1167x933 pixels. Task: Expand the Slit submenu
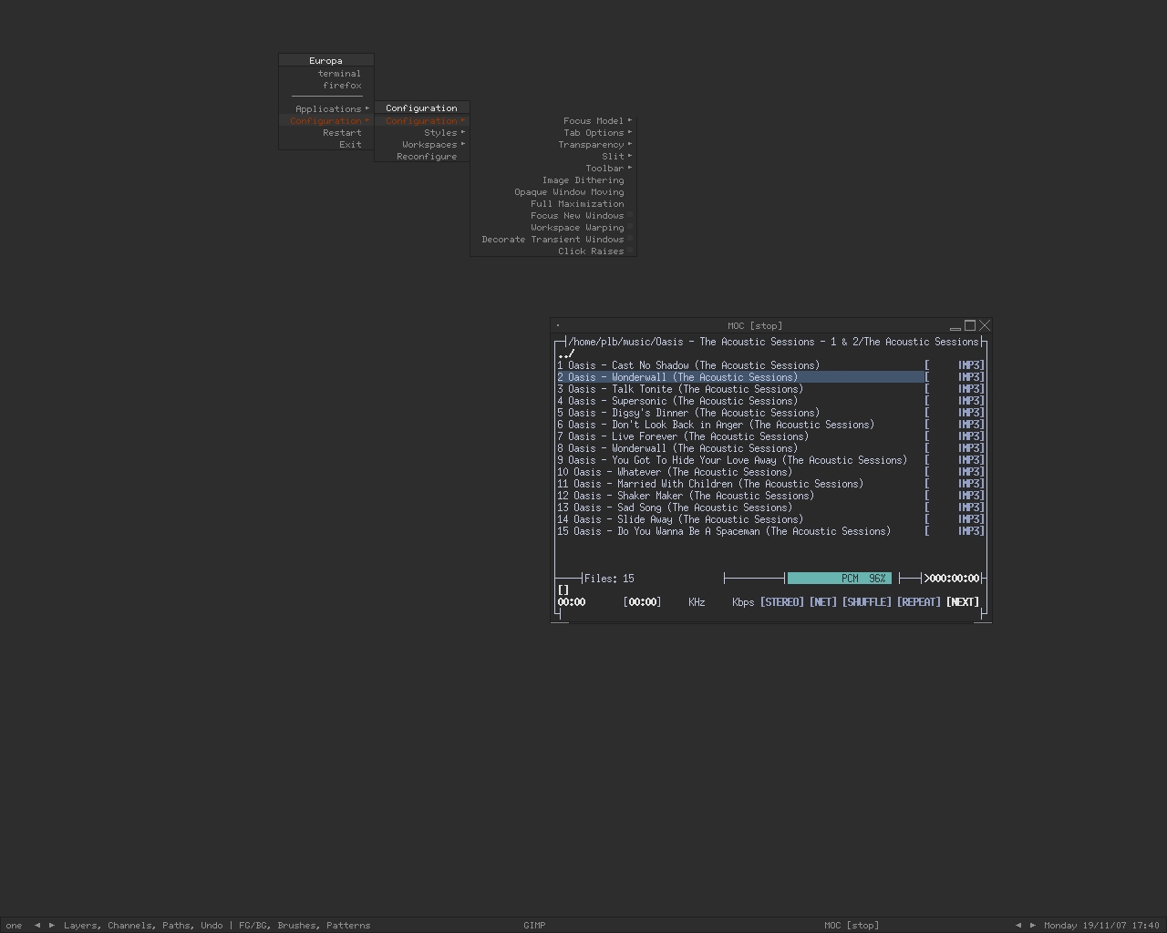[553, 157]
